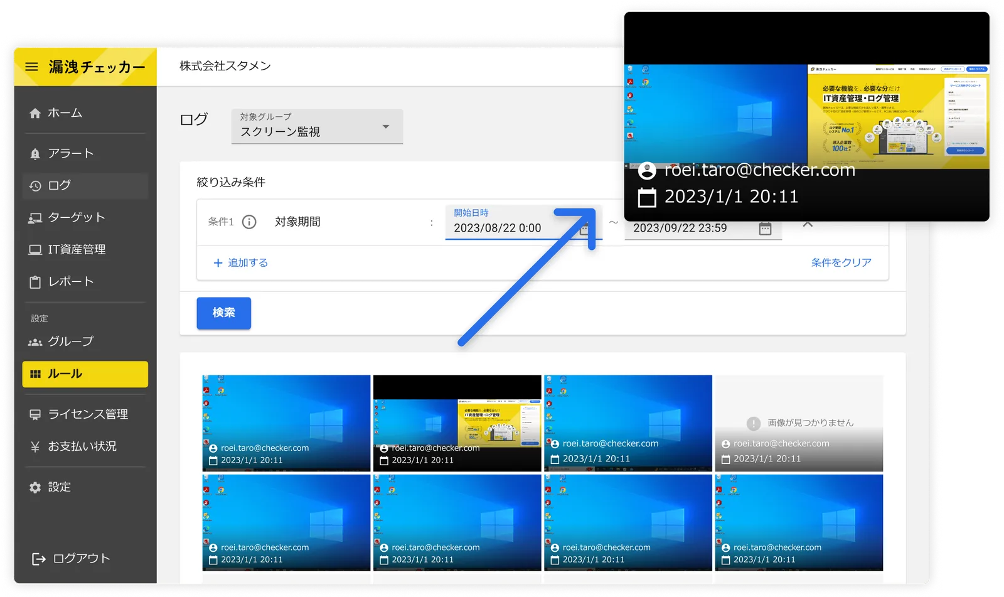Viewport: 1004px width, 597px height.
Task: Click the license management monitor icon
Action: pyautogui.click(x=35, y=414)
